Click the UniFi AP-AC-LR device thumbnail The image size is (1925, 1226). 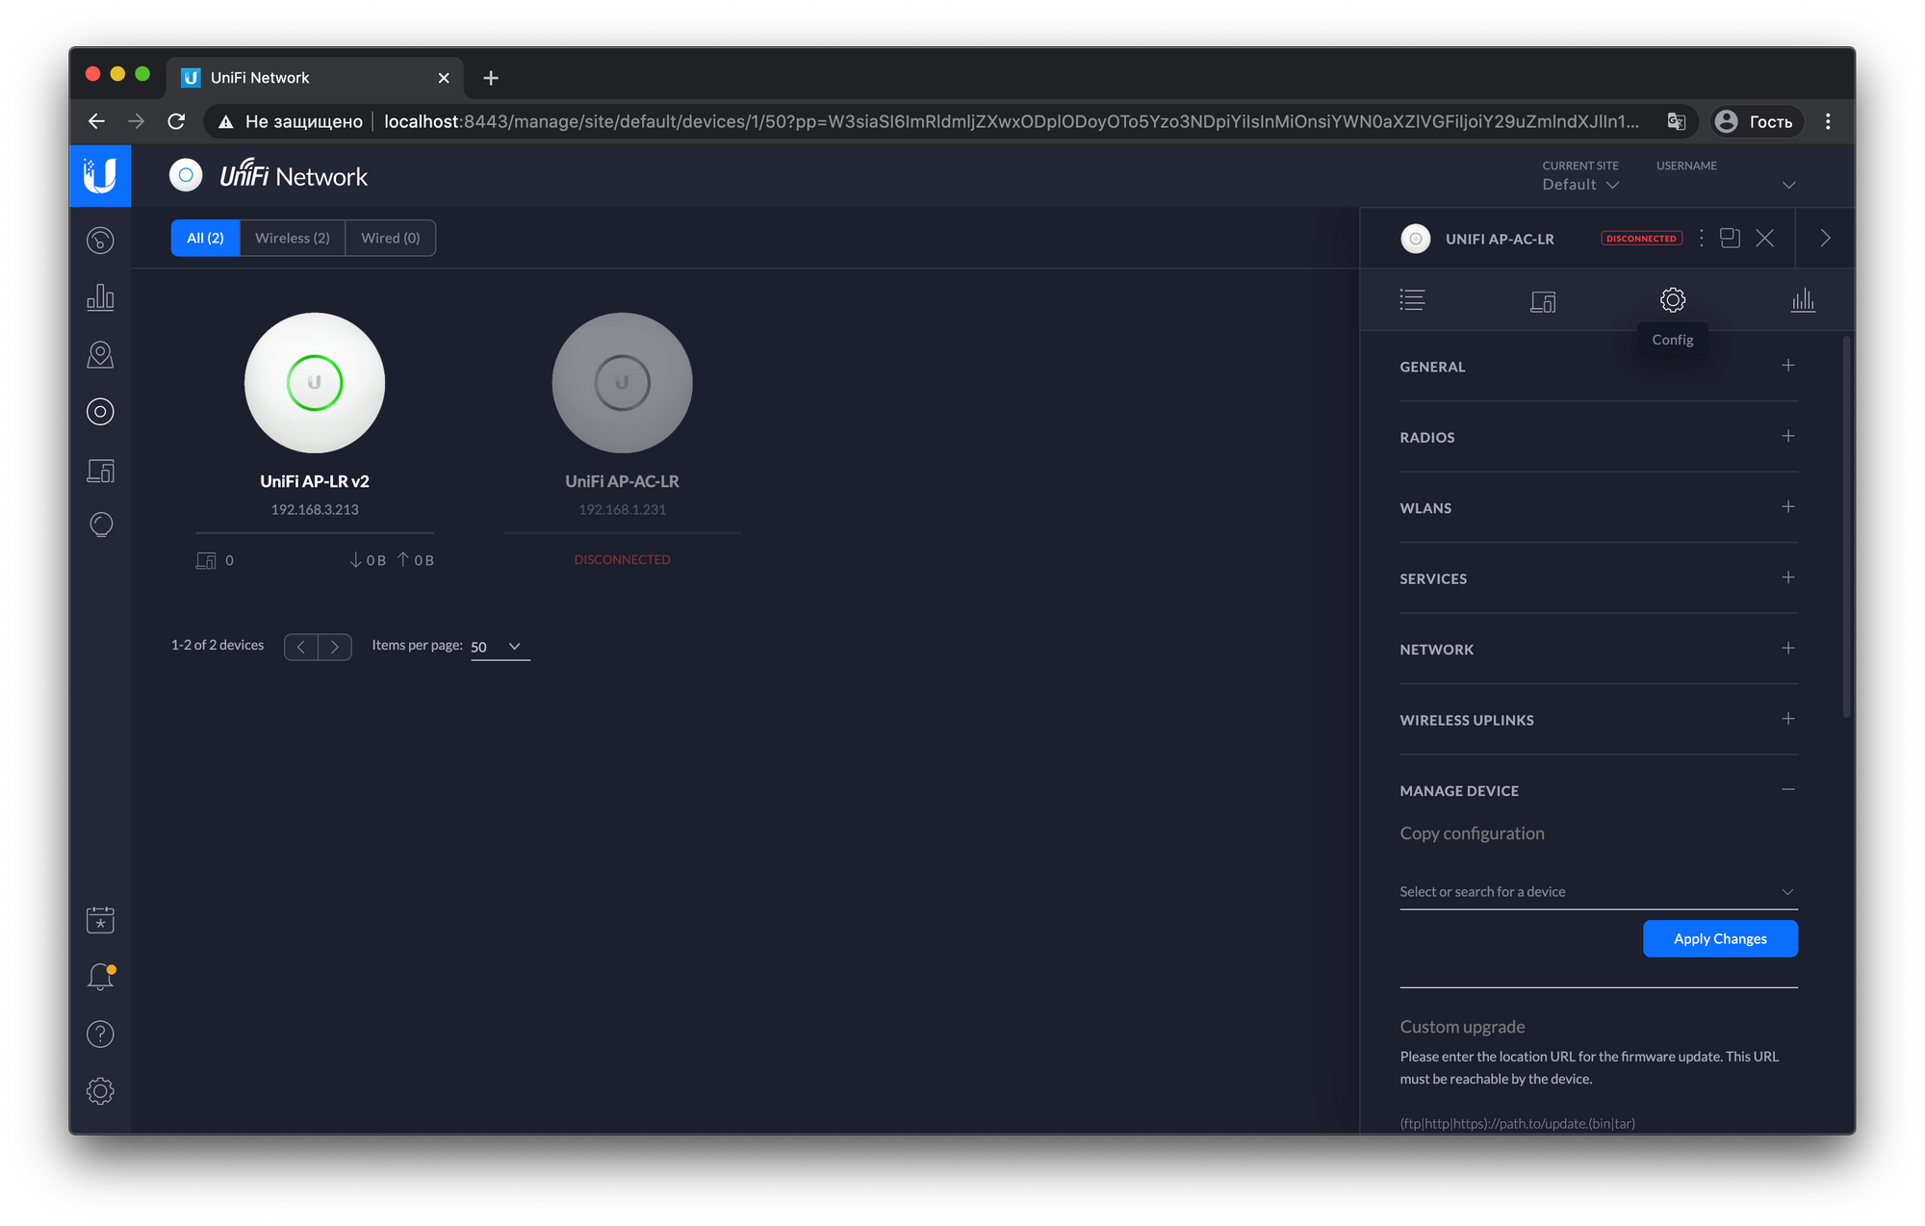tap(620, 381)
